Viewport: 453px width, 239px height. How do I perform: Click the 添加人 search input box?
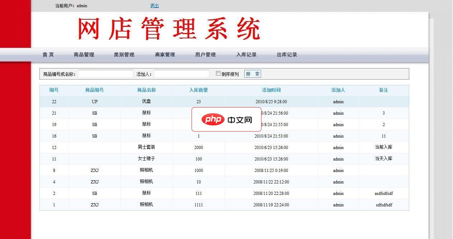pyautogui.click(x=181, y=73)
